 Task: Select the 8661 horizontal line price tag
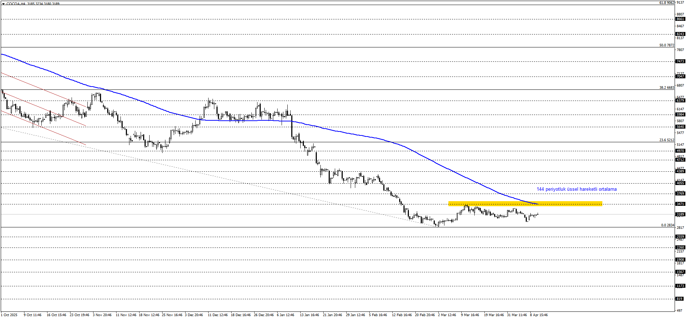[680, 19]
